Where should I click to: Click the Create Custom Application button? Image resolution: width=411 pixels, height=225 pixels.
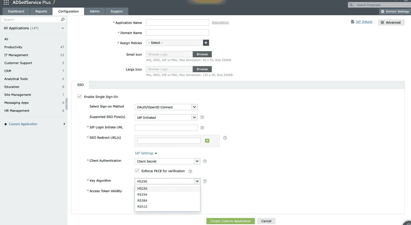tap(230, 221)
